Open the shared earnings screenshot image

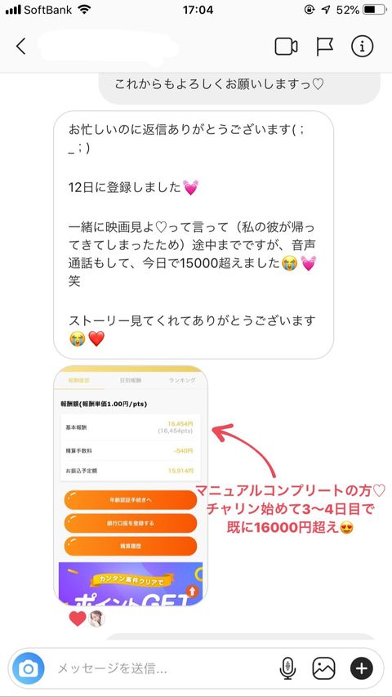point(131,485)
